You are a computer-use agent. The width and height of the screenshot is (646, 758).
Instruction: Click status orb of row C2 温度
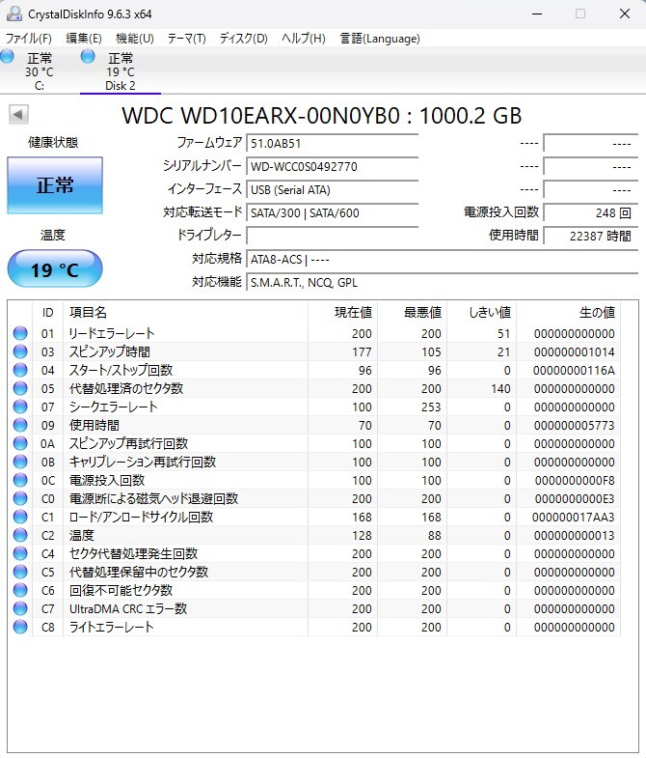20,535
